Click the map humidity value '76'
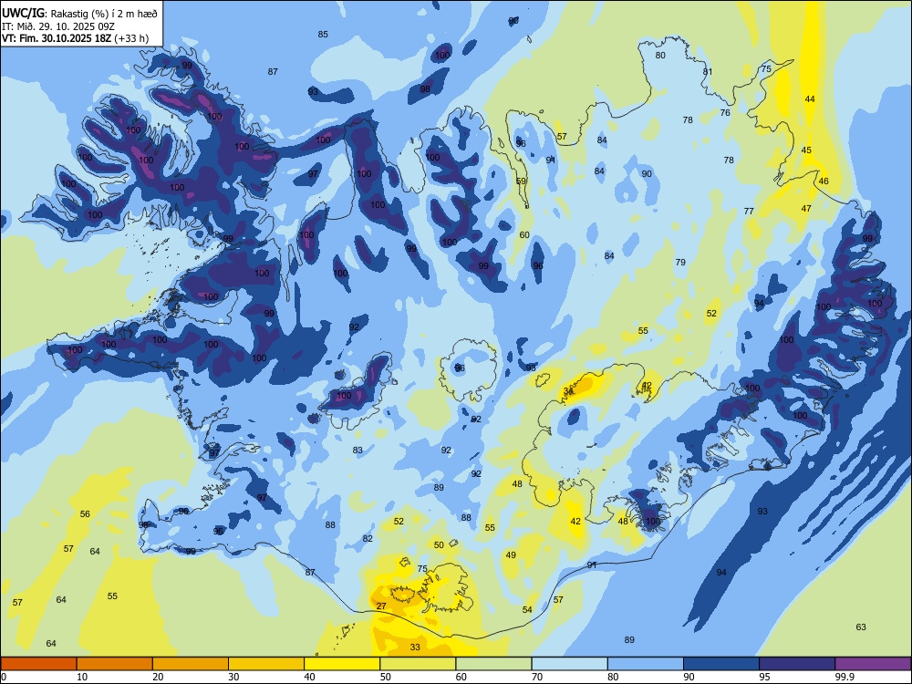The width and height of the screenshot is (912, 684). click(725, 112)
